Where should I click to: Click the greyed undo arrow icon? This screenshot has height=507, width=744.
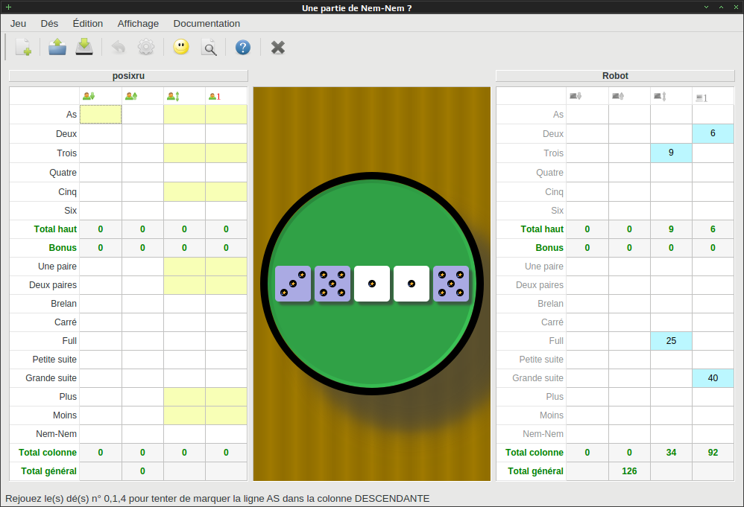pyautogui.click(x=119, y=48)
